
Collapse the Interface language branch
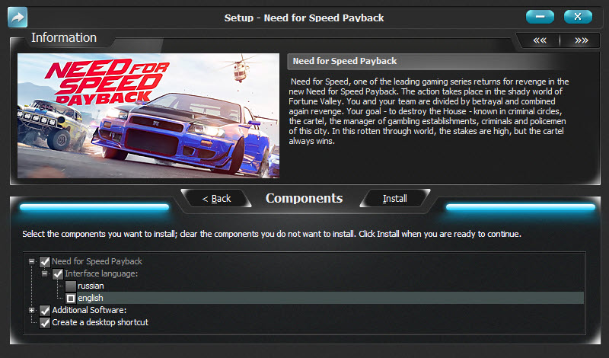click(x=45, y=273)
